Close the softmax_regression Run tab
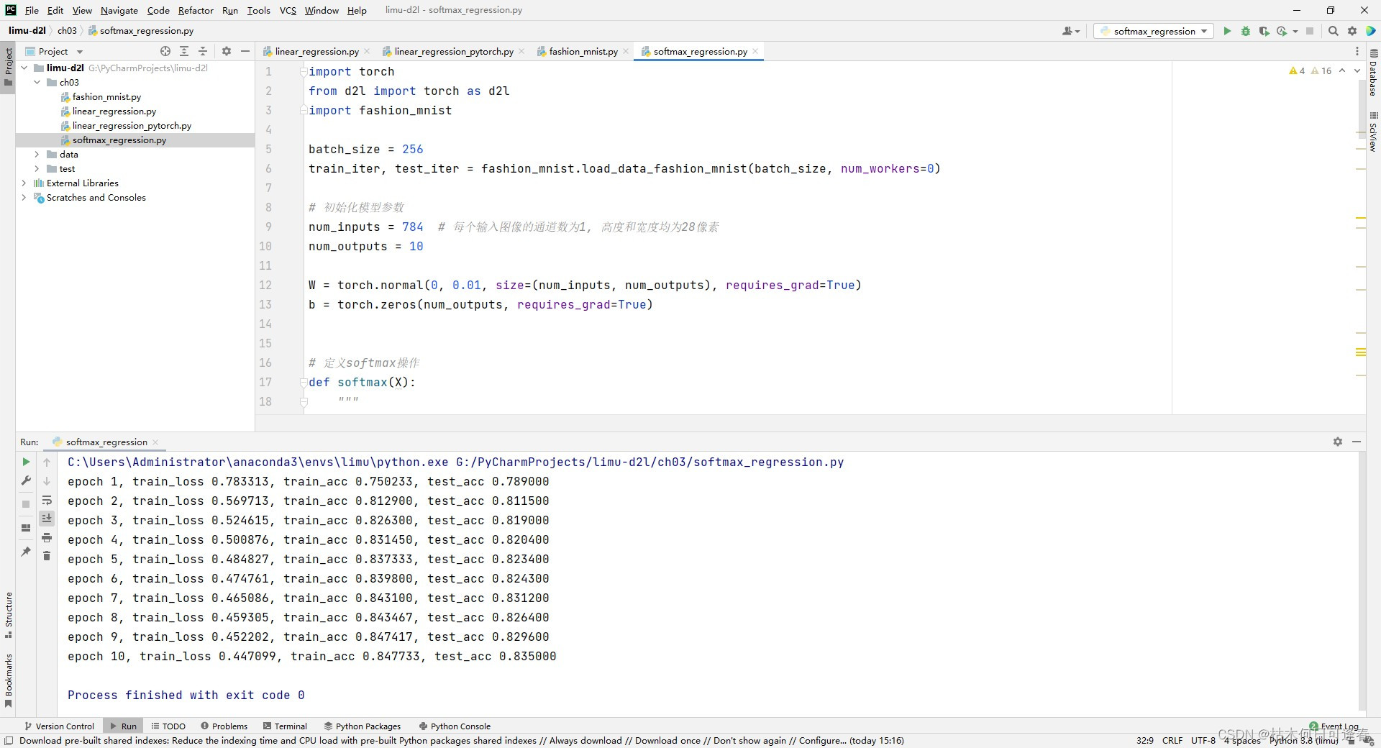The height and width of the screenshot is (748, 1381). click(x=155, y=442)
